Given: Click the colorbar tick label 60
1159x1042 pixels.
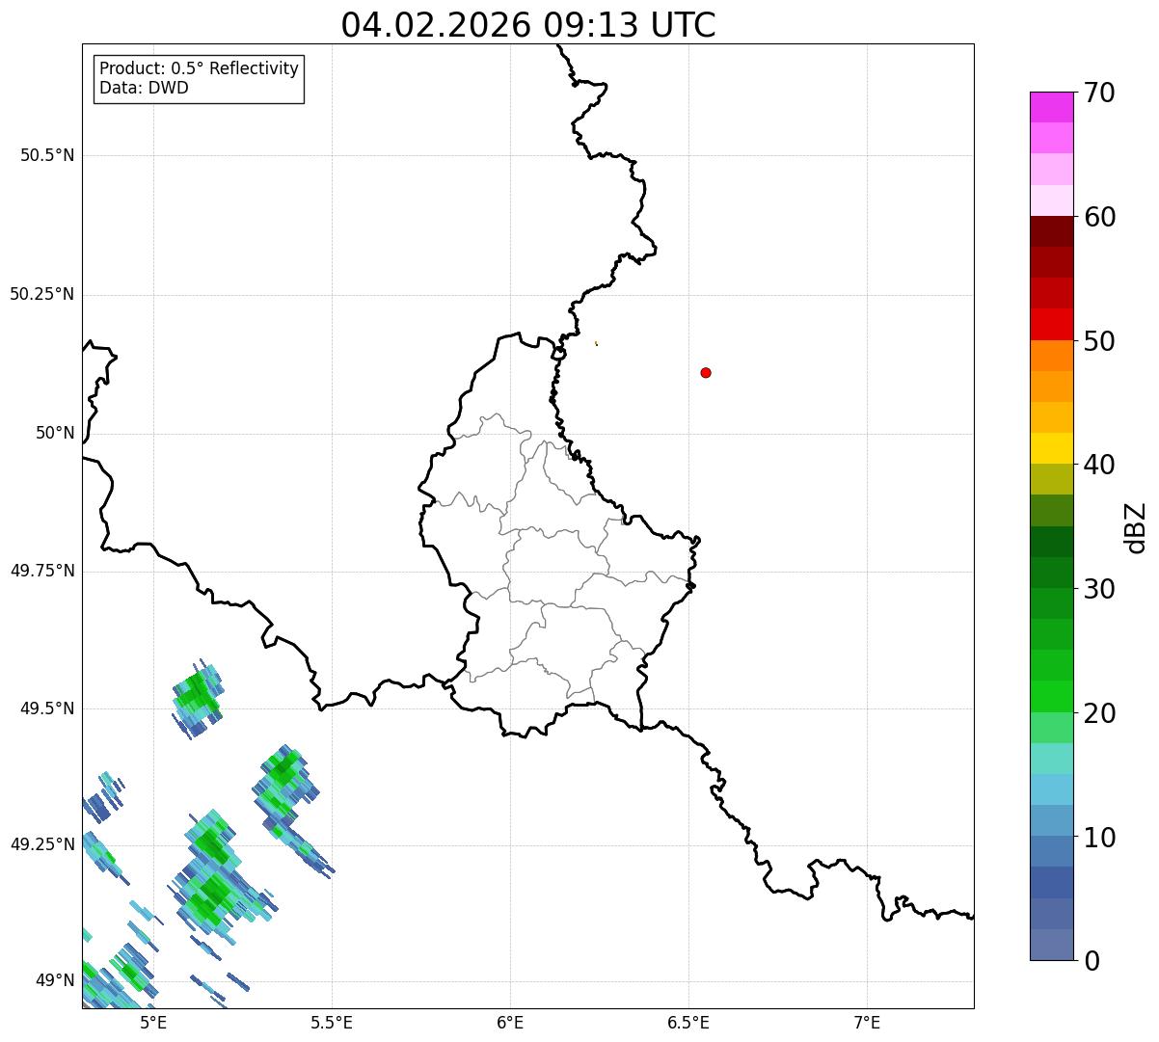Looking at the screenshot, I should pos(1099,217).
